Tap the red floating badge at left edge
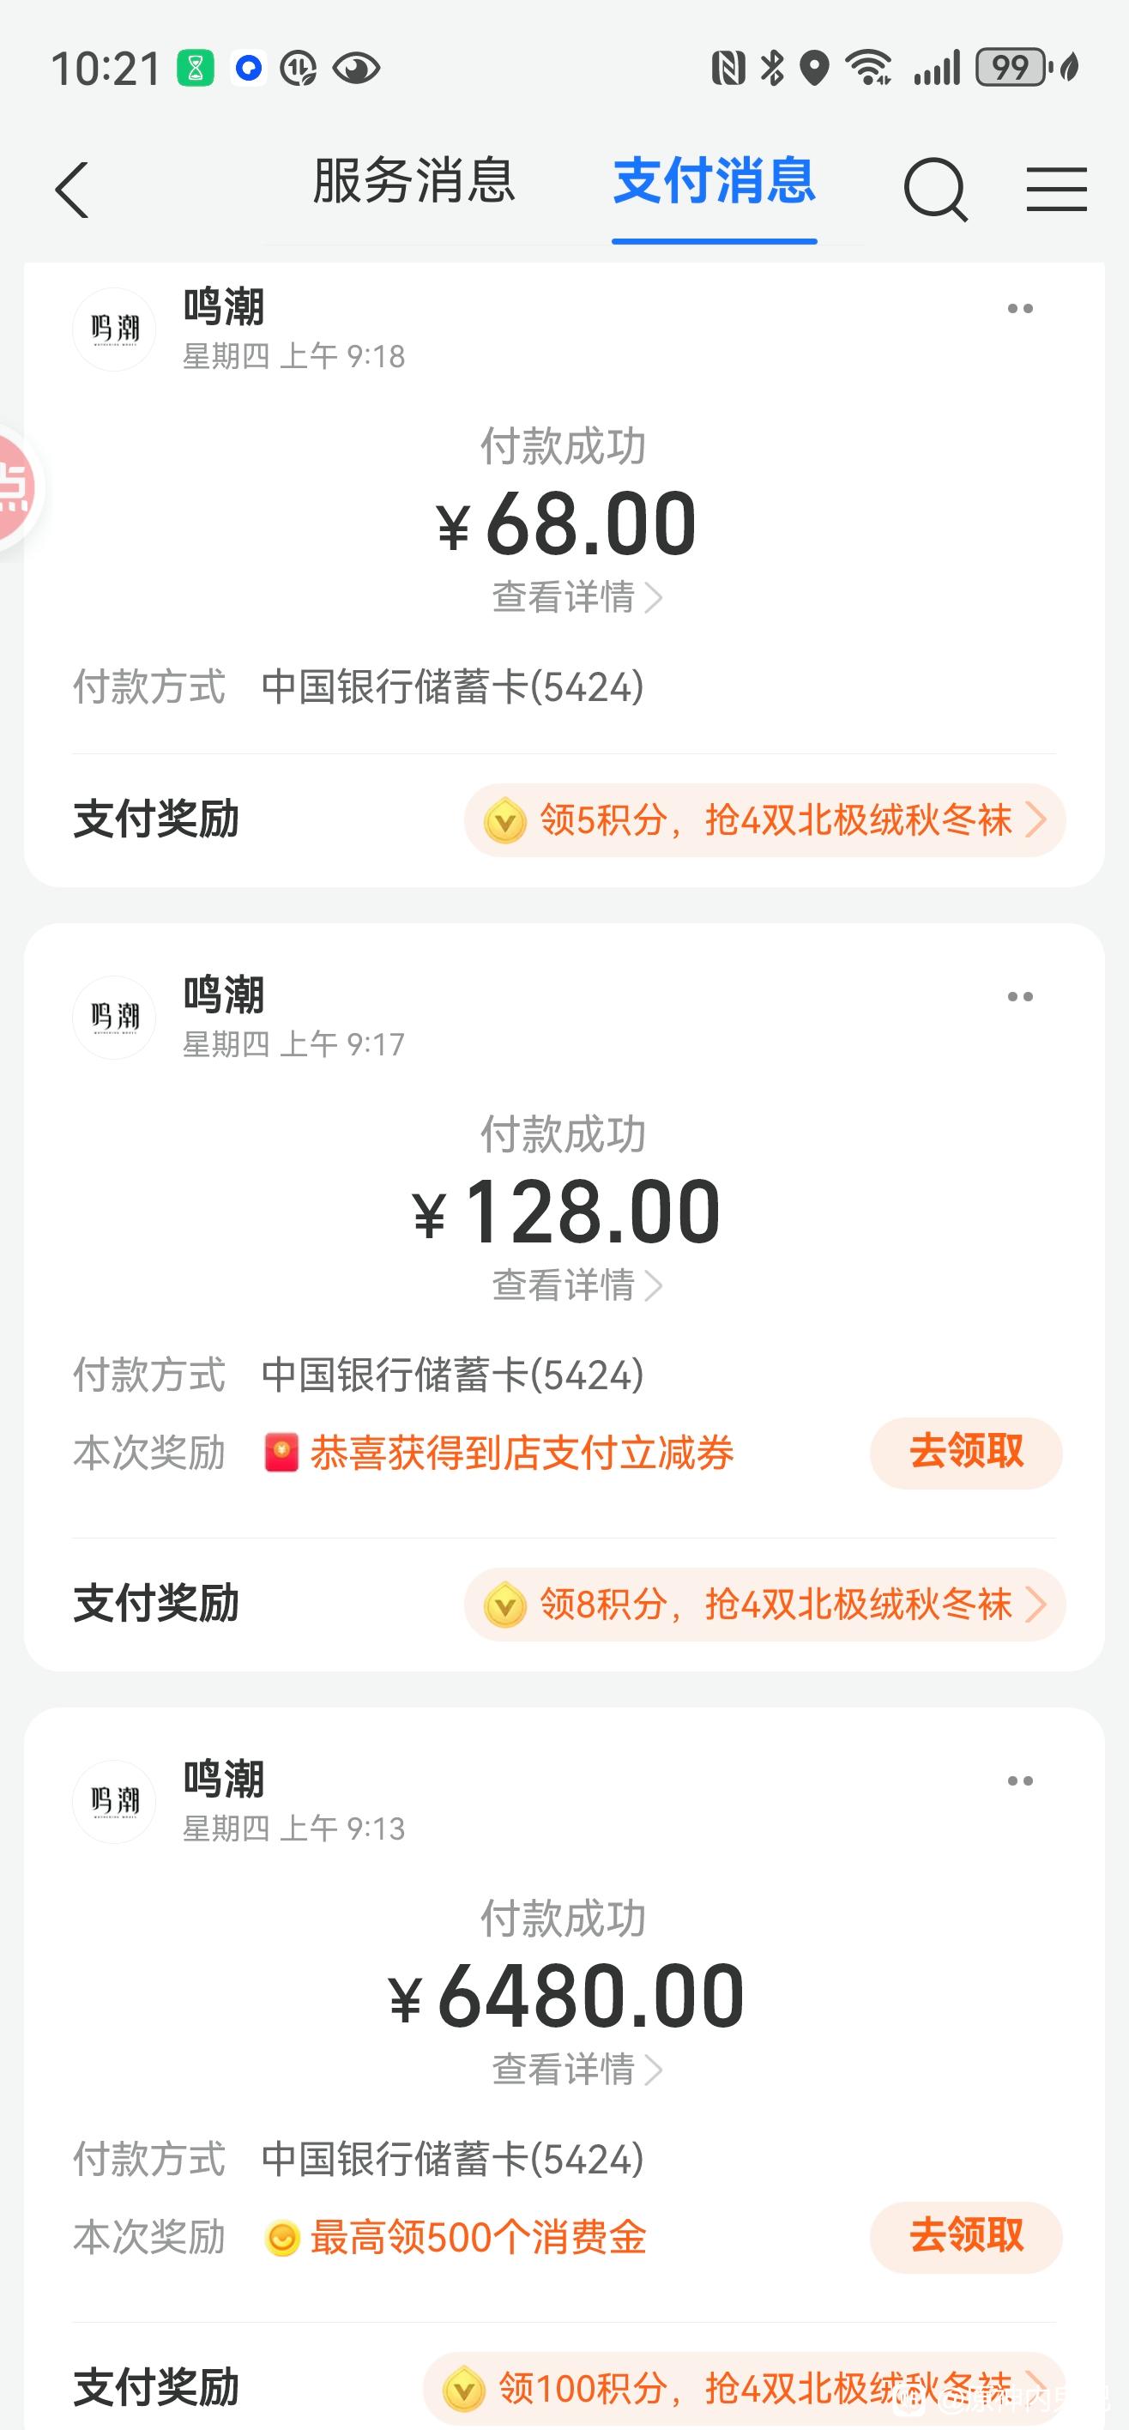Viewport: 1129px width, 2430px height. pos(15,488)
